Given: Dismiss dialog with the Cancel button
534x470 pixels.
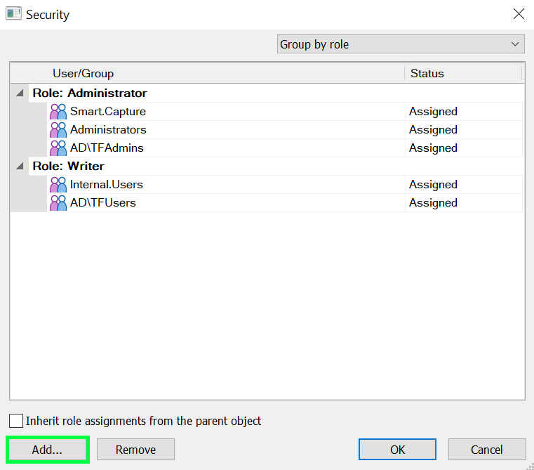Looking at the screenshot, I should pyautogui.click(x=486, y=450).
